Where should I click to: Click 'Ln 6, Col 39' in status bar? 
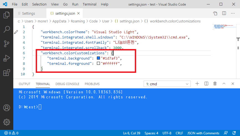[x=132, y=133]
